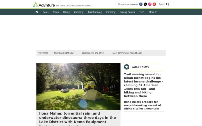Open trending link Most comfortable hiking boots
The width and height of the screenshot is (202, 126).
click(127, 53)
